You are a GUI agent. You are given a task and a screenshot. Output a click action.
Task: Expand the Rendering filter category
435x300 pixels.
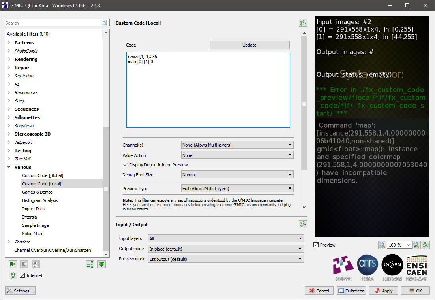9,59
